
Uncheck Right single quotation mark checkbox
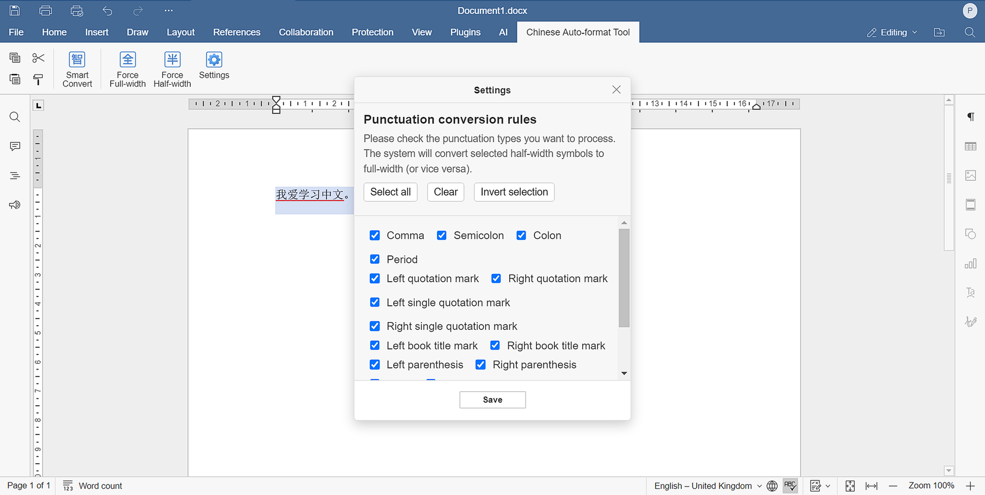[x=375, y=326]
